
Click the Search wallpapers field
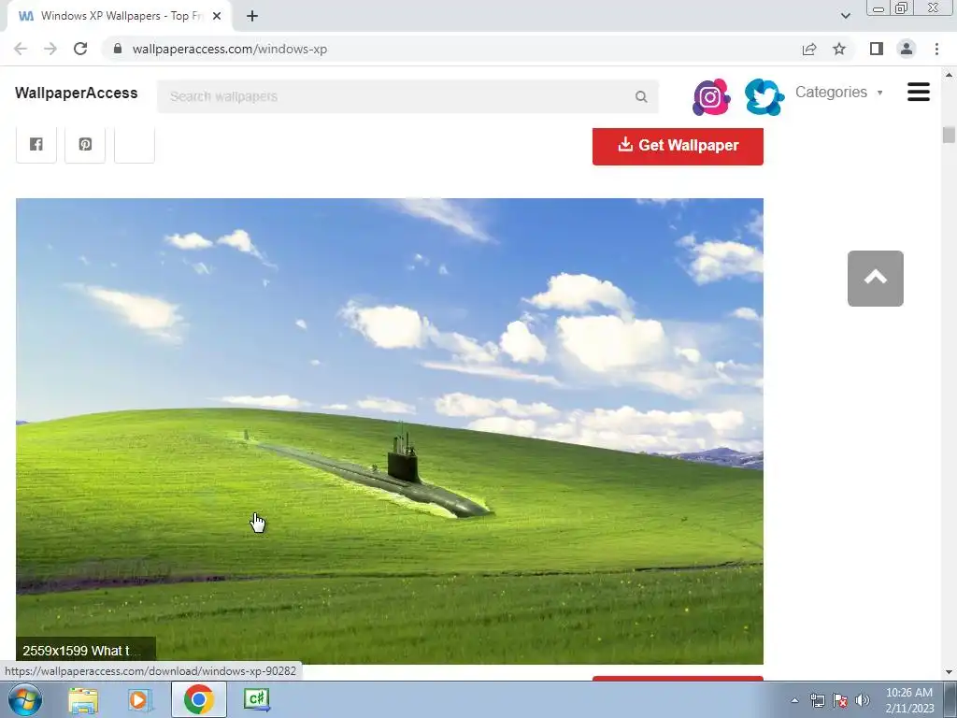pyautogui.click(x=407, y=96)
